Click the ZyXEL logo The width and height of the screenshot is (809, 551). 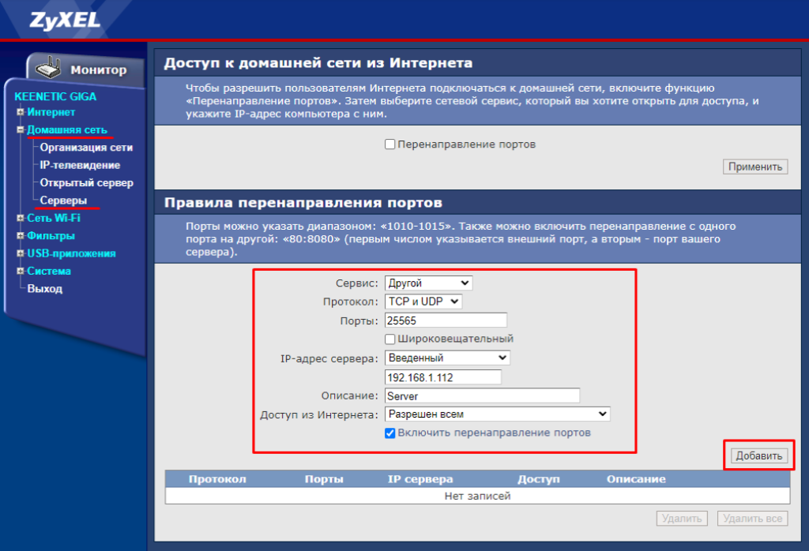coord(54,20)
